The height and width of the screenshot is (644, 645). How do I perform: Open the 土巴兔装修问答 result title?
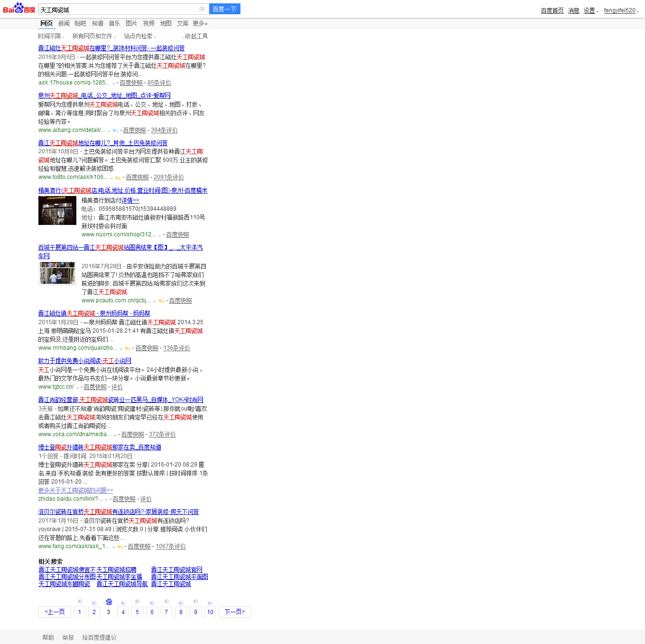tap(103, 143)
